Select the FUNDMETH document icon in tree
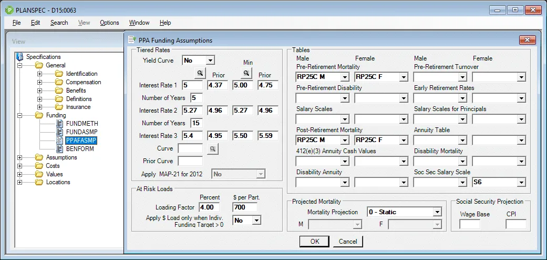 click(59, 124)
